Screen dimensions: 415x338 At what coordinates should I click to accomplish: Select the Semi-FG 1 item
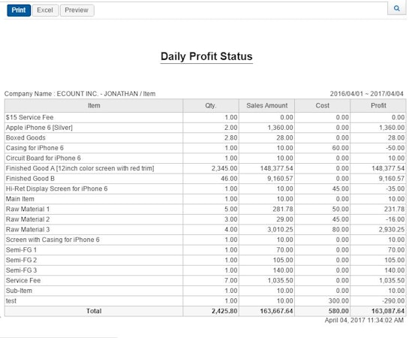pyautogui.click(x=22, y=250)
